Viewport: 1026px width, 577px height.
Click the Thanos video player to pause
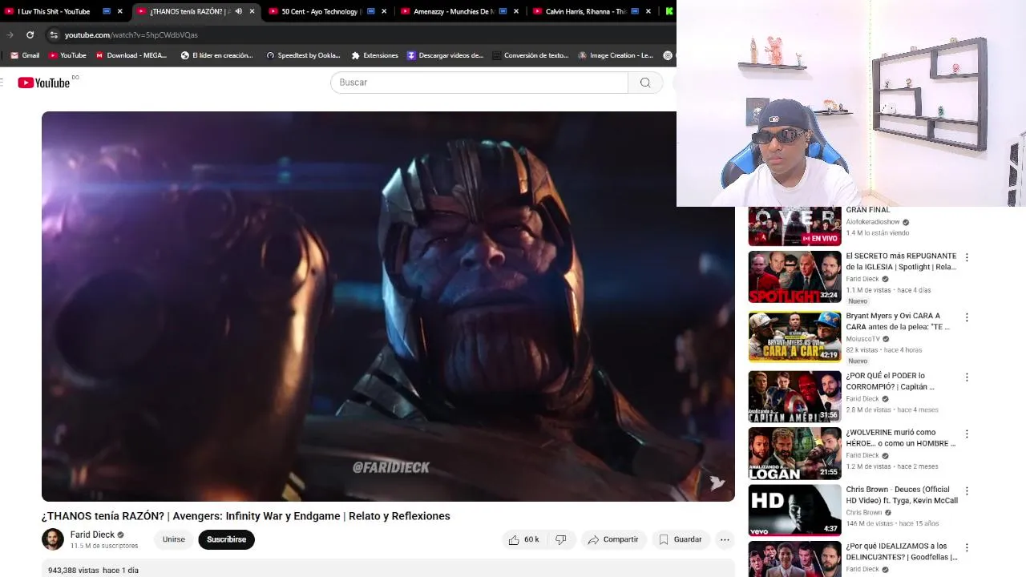click(x=388, y=306)
